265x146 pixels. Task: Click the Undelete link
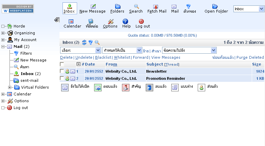tap(84, 57)
